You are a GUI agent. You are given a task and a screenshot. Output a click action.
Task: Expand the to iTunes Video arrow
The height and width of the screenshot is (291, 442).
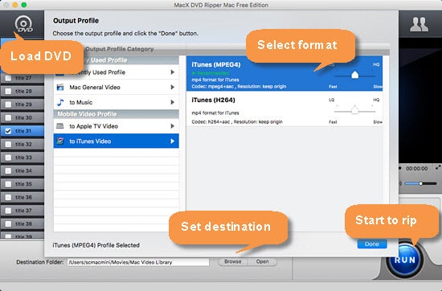172,141
